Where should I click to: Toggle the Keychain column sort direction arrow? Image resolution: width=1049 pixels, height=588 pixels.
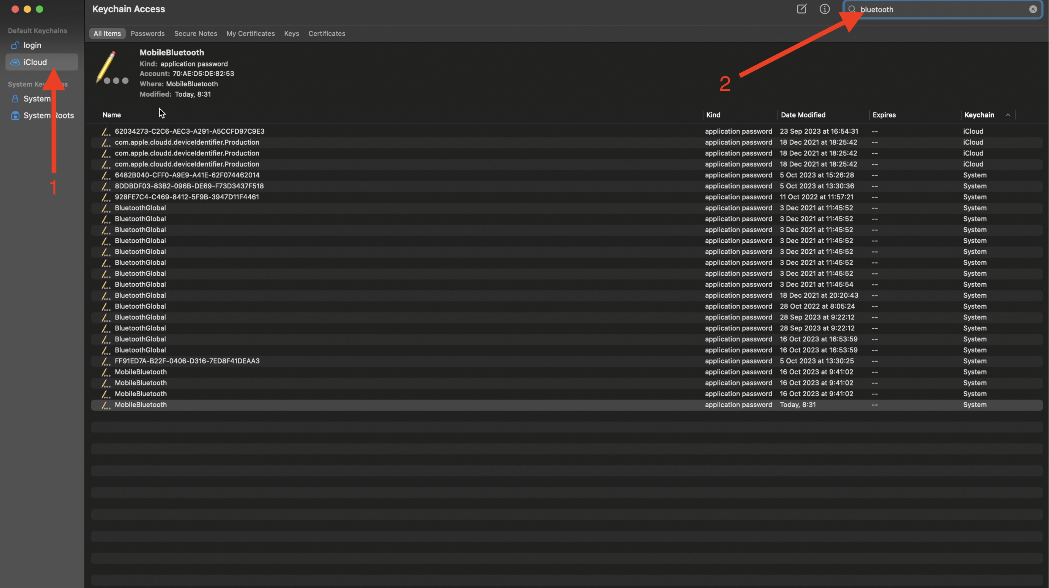(x=1008, y=115)
